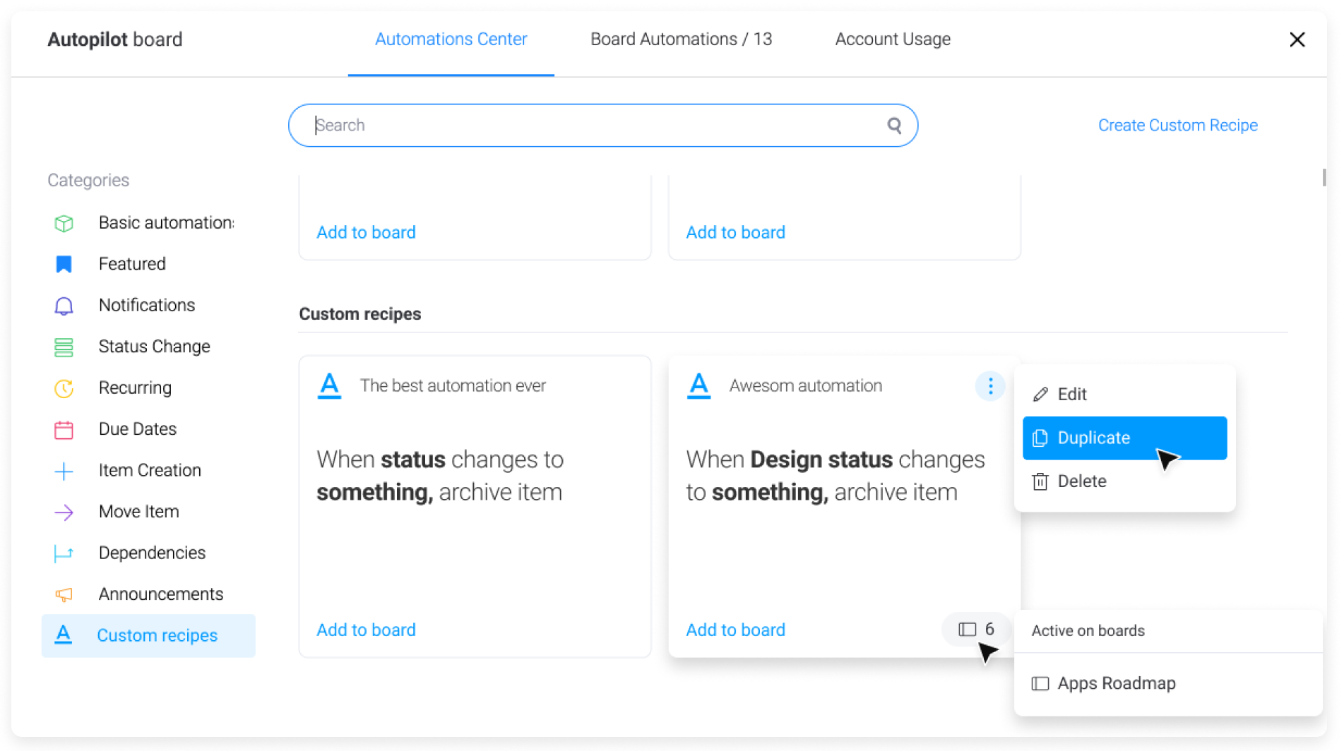1344x751 pixels.
Task: Select Duplicate from the context menu
Action: click(1093, 438)
